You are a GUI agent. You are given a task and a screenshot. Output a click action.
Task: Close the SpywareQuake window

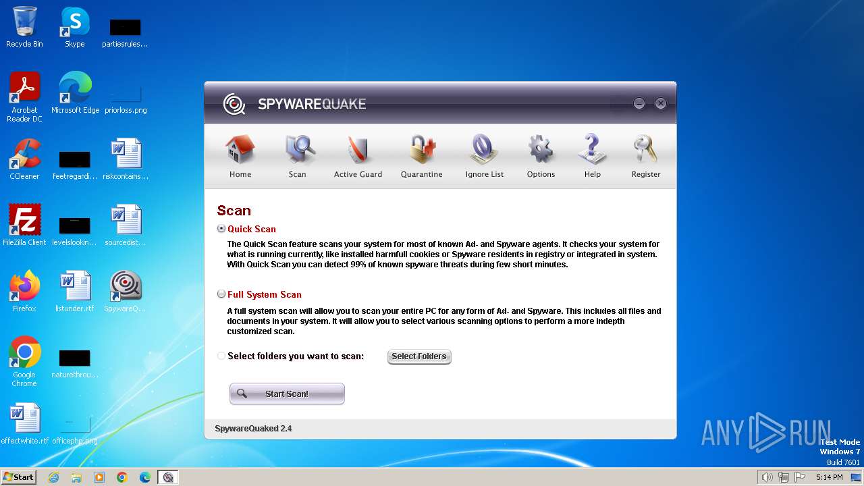[661, 103]
